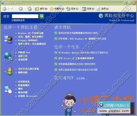Viewport: 137px width, 116px height.
Task: Go to the Home page icon
Action: [30, 9]
